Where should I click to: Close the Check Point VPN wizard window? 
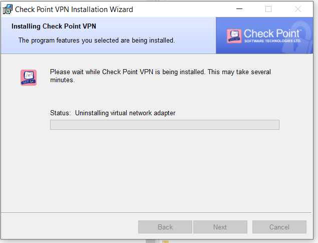[x=298, y=9]
